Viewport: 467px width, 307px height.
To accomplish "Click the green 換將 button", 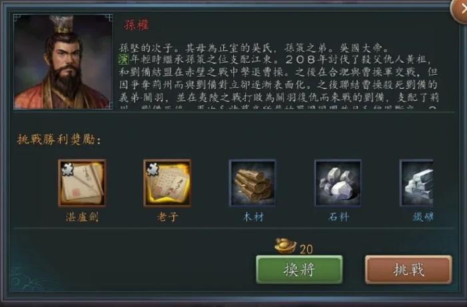I will pos(299,270).
